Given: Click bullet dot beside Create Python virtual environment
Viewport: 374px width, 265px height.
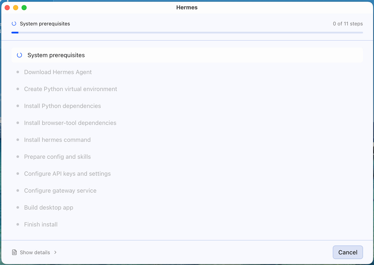Looking at the screenshot, I should (18, 89).
